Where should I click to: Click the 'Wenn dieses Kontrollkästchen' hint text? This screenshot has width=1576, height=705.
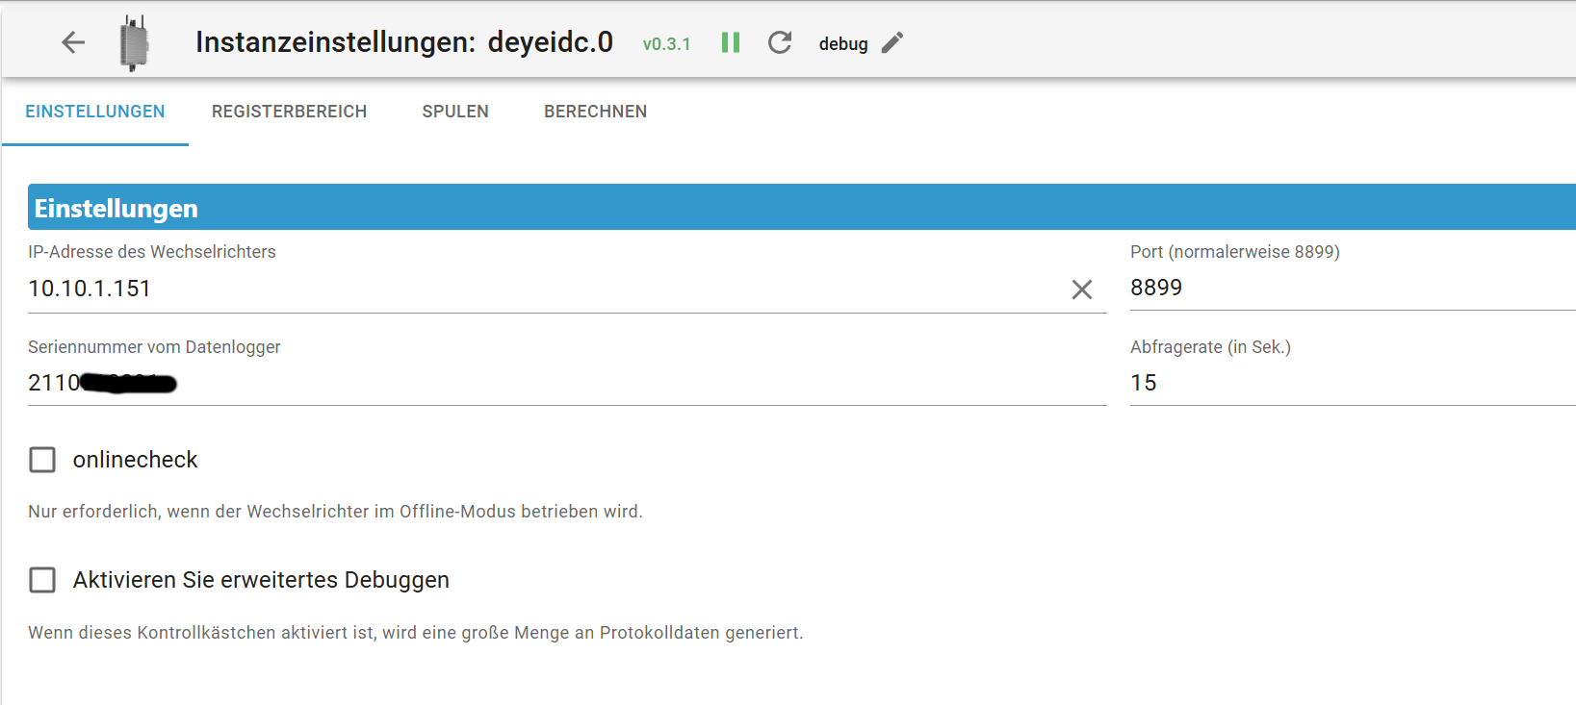point(416,633)
